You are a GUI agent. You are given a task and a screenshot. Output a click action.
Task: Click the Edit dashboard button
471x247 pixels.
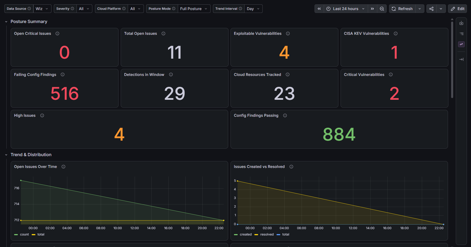coord(457,9)
